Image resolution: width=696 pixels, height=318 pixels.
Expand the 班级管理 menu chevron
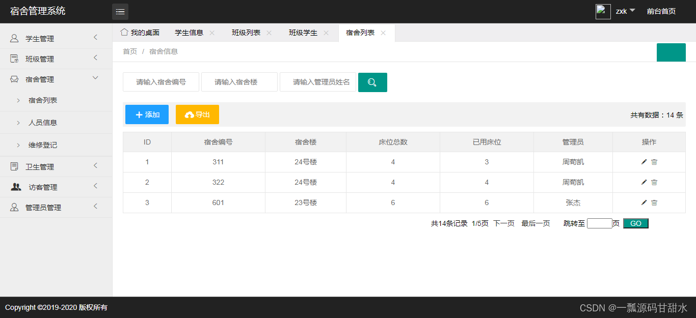click(x=95, y=58)
